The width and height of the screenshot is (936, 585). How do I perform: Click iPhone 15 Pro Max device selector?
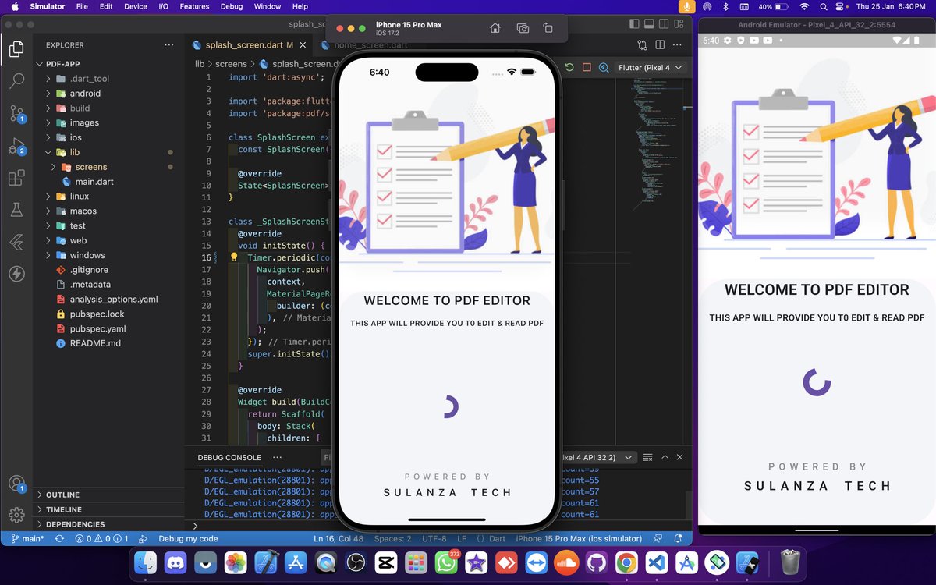(579, 539)
